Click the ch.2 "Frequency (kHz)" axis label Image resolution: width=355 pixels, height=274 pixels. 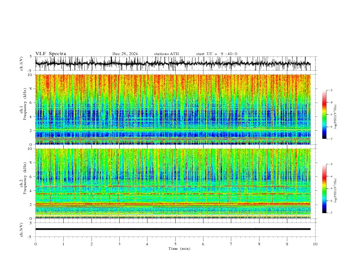coord(25,178)
